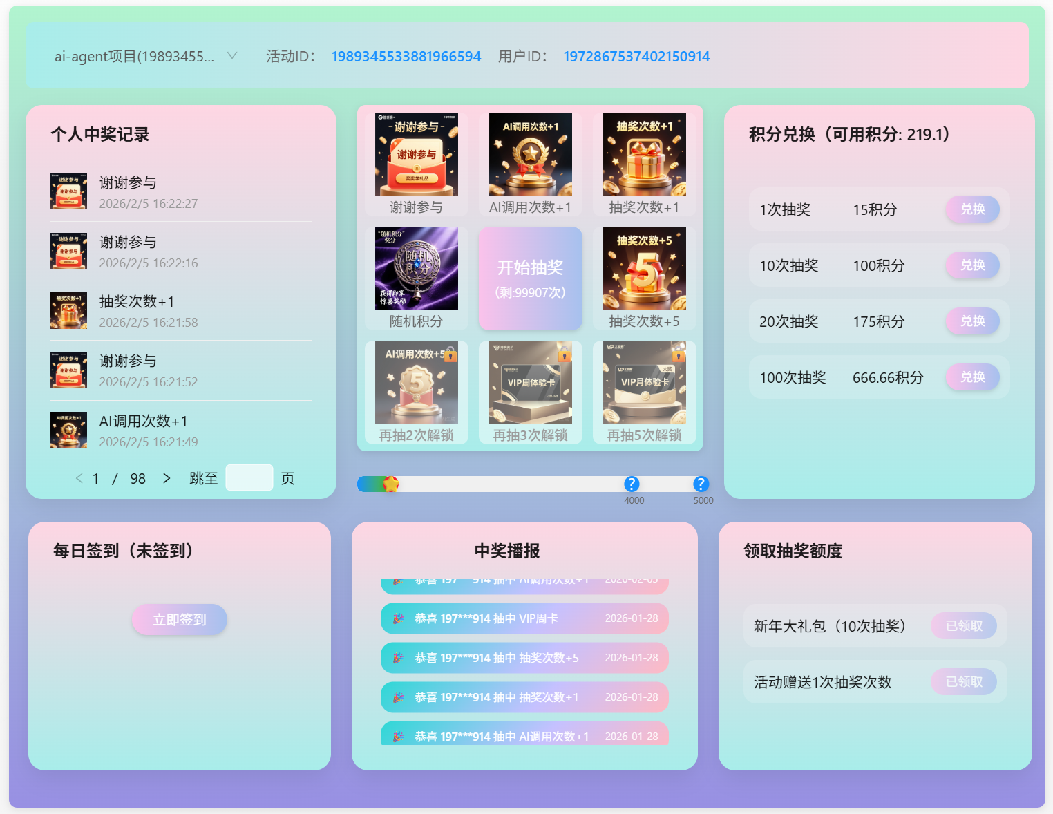Click the question mark icon at 5000 milestone
This screenshot has width=1053, height=814.
pyautogui.click(x=701, y=484)
